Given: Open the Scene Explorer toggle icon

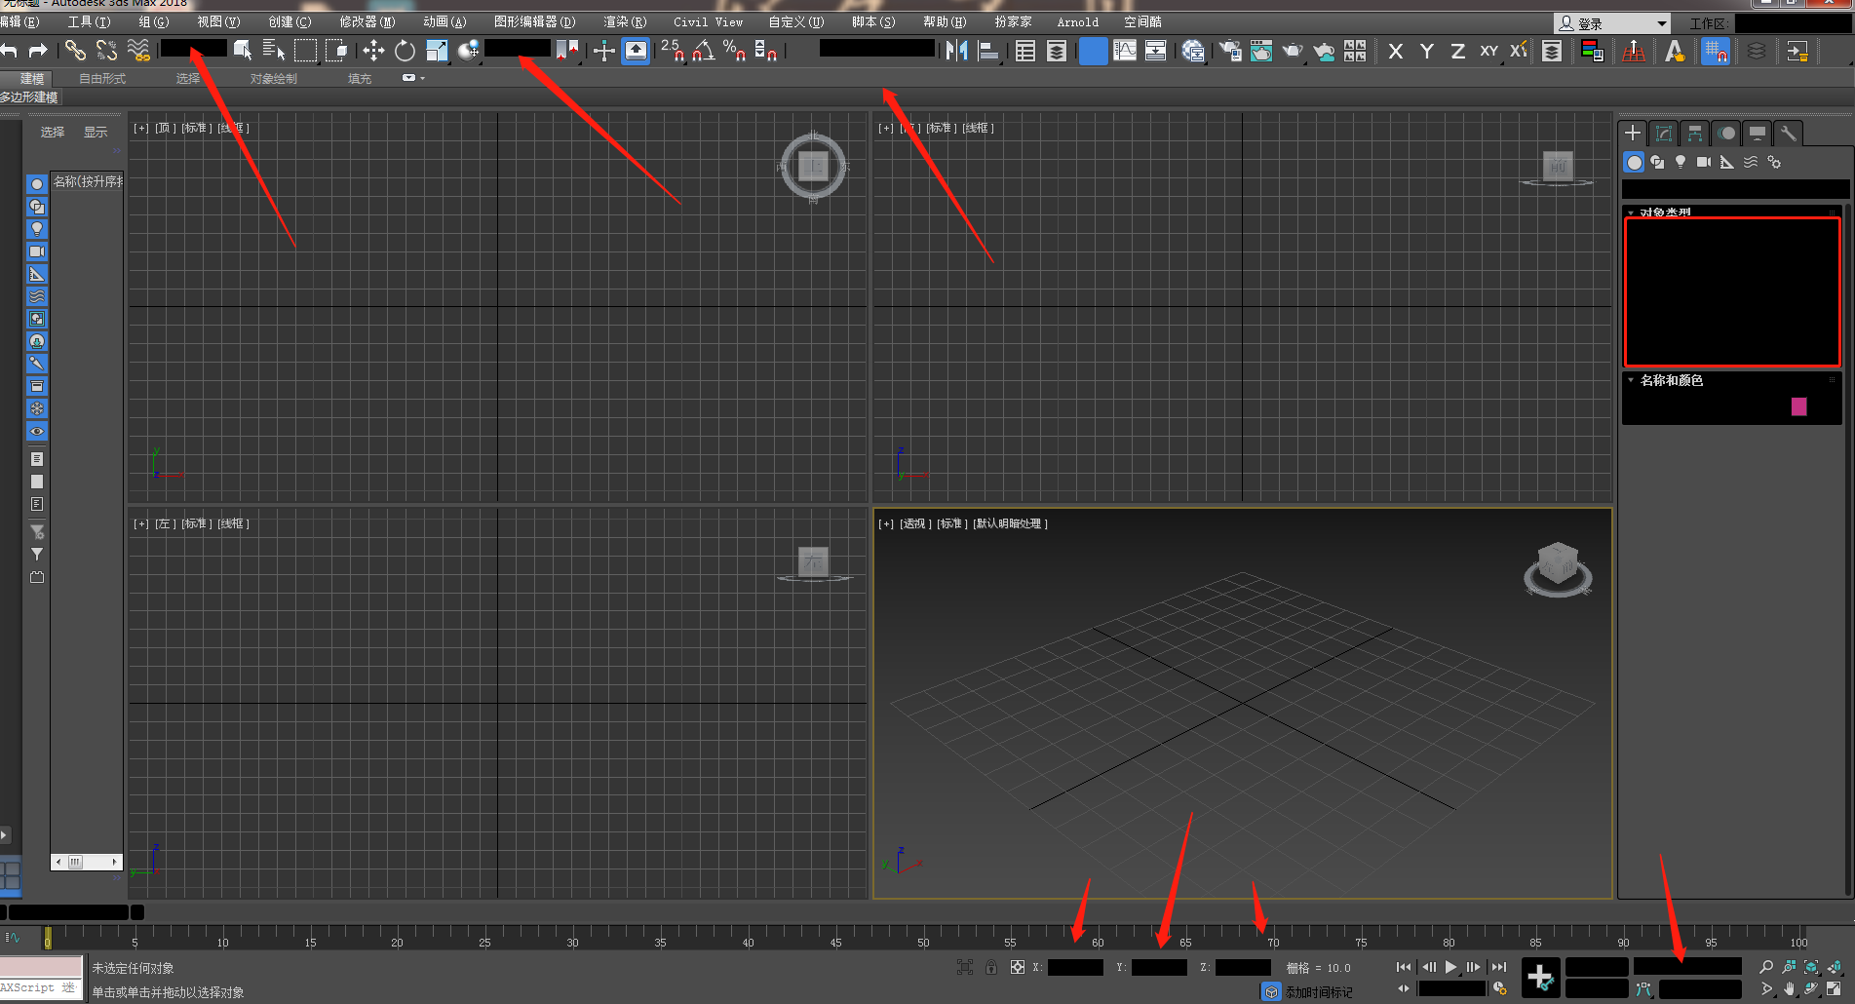Looking at the screenshot, I should click(1025, 51).
